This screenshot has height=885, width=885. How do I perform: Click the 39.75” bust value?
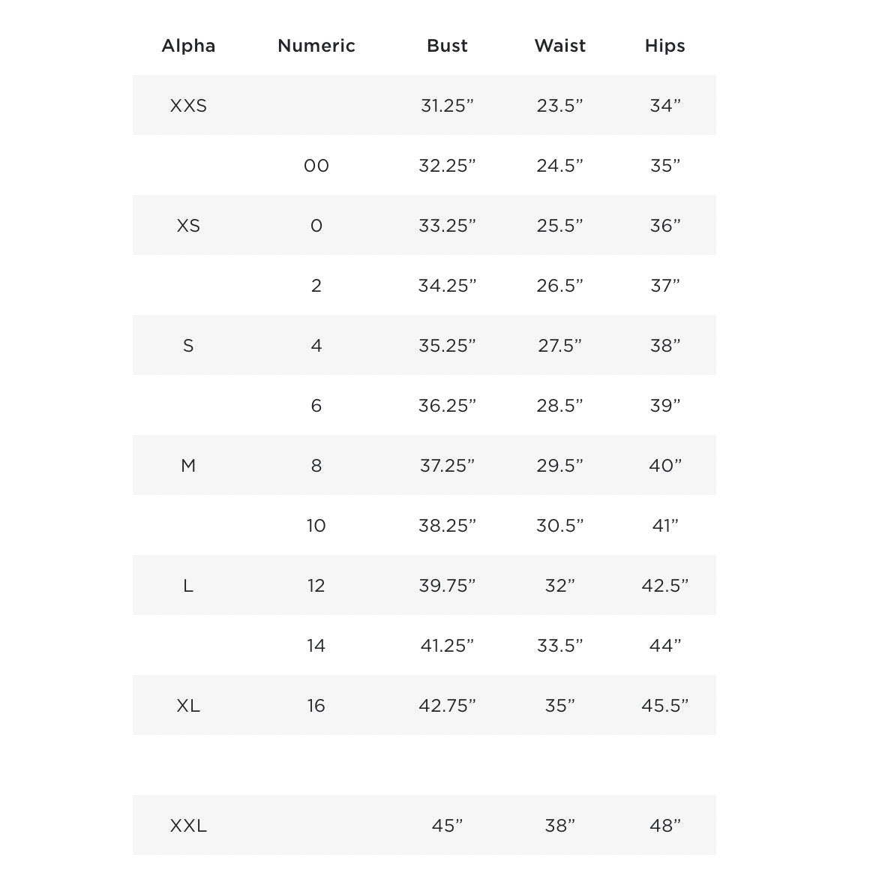click(447, 586)
